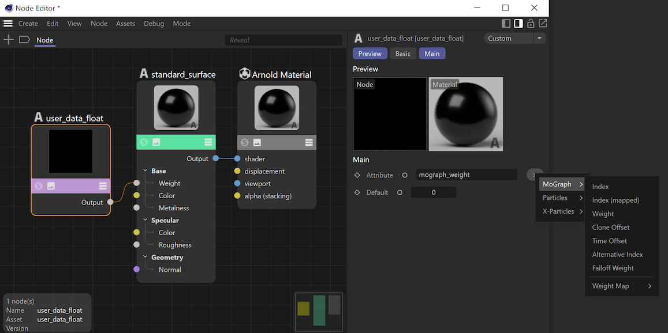Click the Material preview thumbnail
Image resolution: width=668 pixels, height=333 pixels.
466,114
